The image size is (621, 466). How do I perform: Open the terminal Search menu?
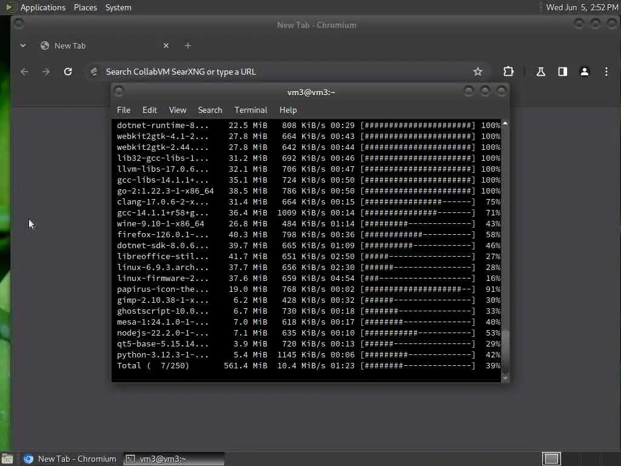[210, 110]
